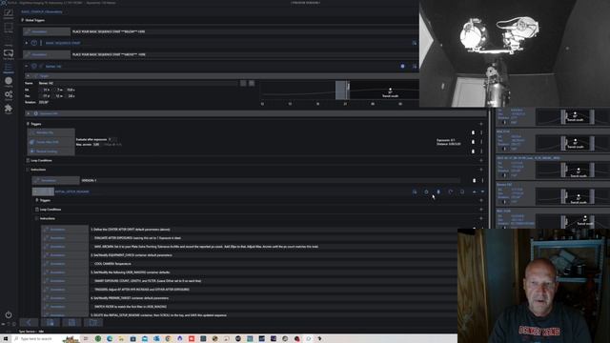
Task: Open more options for third trigger
Action: [481, 151]
